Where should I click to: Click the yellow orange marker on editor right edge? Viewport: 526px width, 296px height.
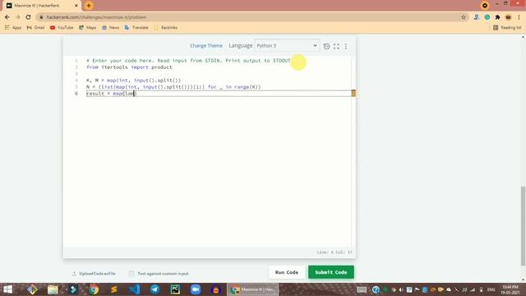coord(353,93)
